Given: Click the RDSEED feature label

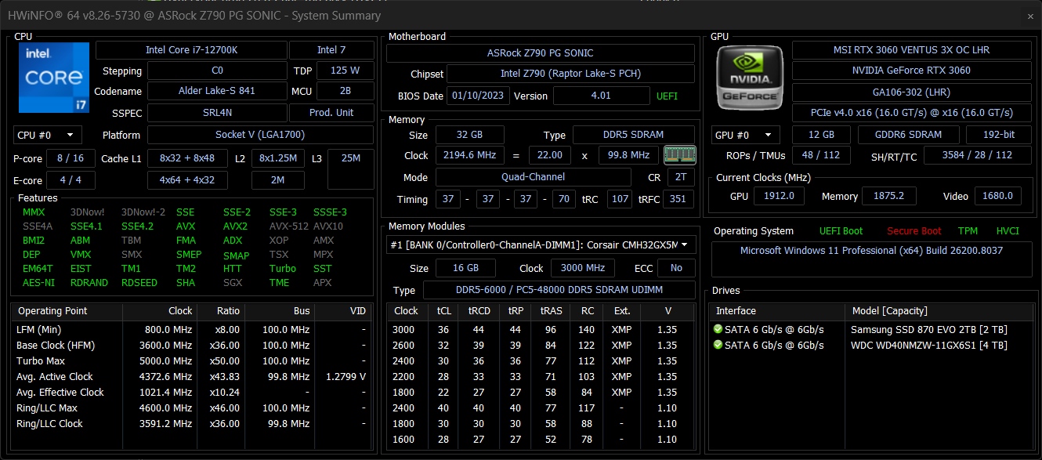Looking at the screenshot, I should tap(139, 283).
